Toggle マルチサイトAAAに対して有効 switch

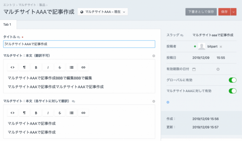pos(232,91)
